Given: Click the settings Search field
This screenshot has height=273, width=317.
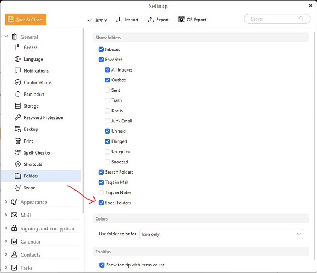Looking at the screenshot, I should pos(277,19).
